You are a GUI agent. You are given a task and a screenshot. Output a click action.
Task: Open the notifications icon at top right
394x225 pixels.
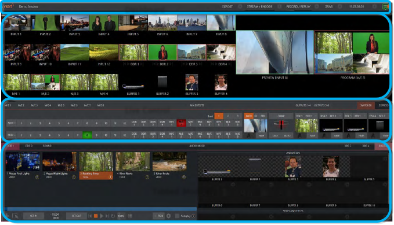385,6
